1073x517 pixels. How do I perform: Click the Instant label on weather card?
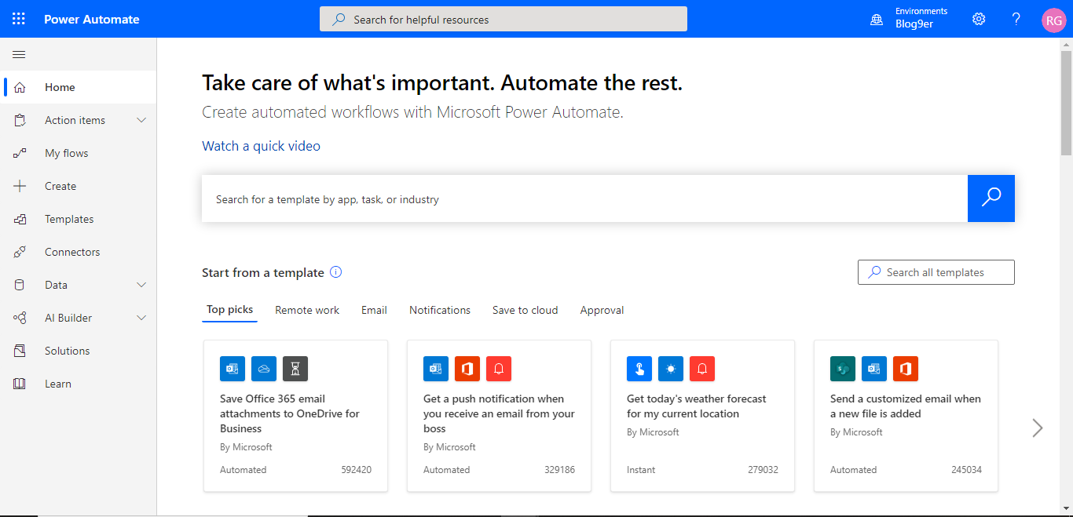pyautogui.click(x=641, y=470)
